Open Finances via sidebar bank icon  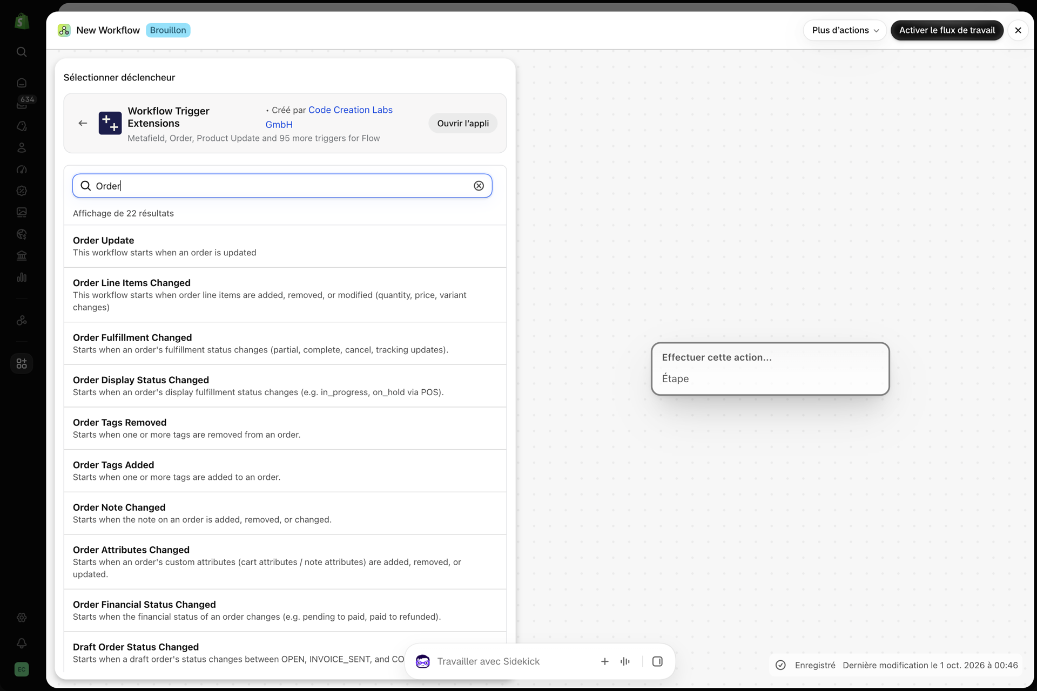(x=22, y=255)
